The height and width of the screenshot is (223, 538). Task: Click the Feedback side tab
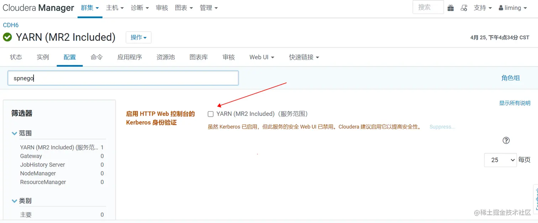click(x=536, y=200)
